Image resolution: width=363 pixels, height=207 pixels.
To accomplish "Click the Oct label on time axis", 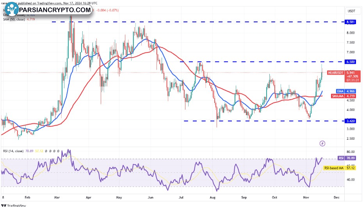I will pos(274,197).
